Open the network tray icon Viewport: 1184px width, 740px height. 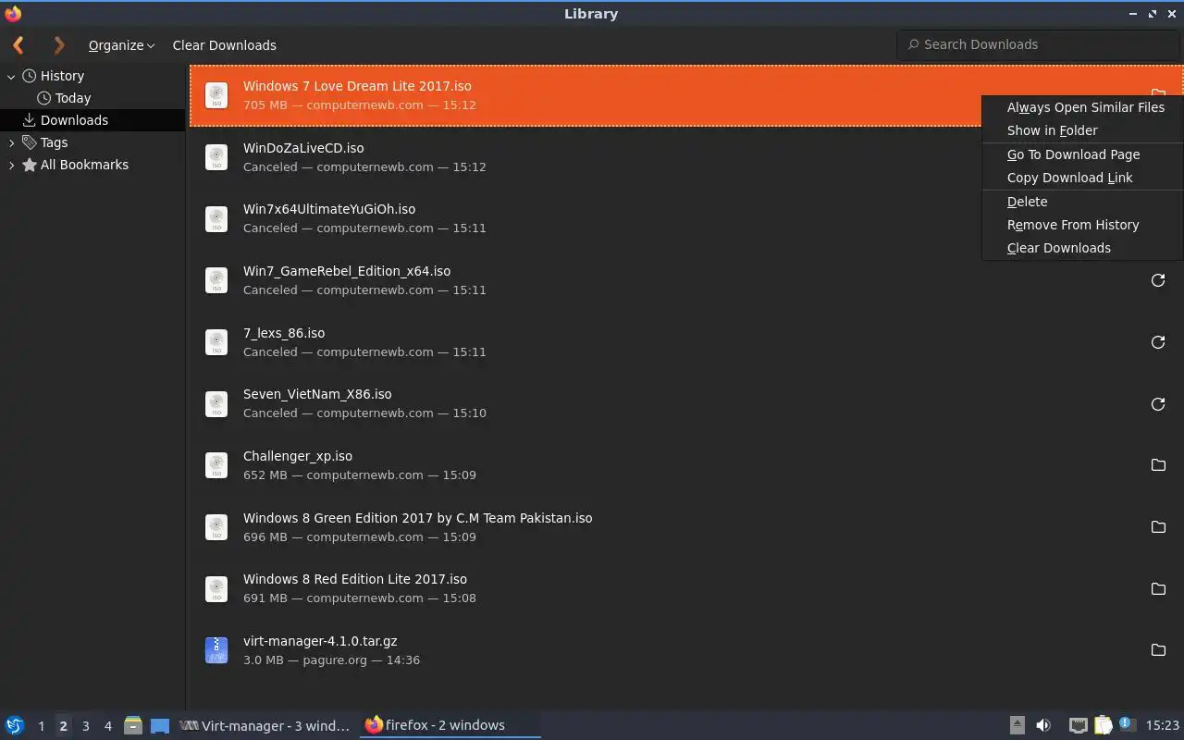[x=1078, y=725]
